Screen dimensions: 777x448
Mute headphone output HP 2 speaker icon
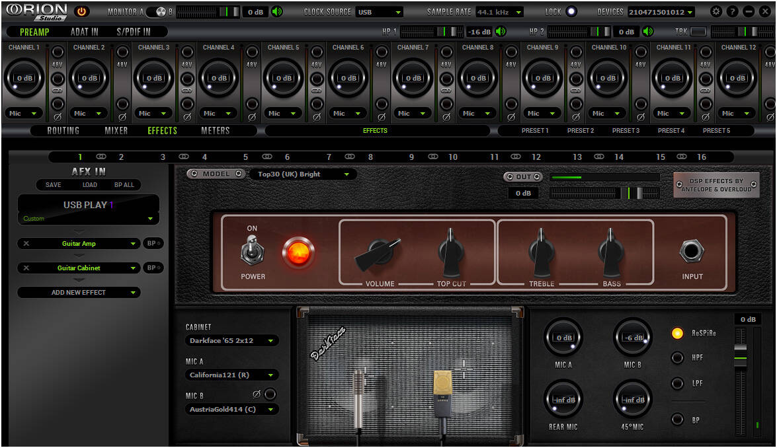pos(647,32)
